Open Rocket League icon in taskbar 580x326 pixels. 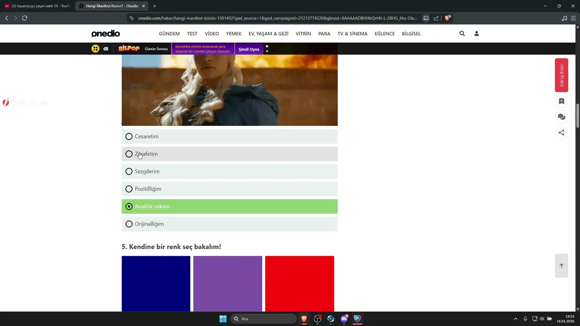click(358, 319)
